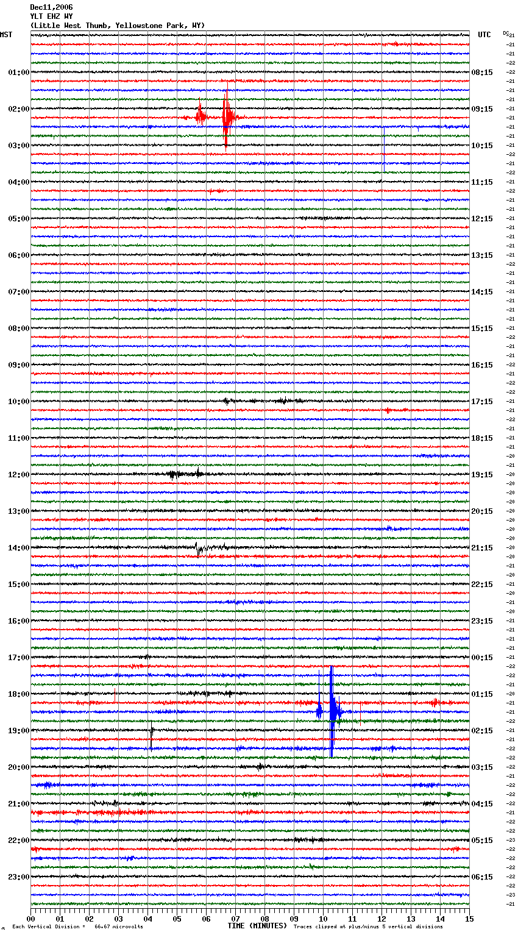Click the 21:00 MST time label
The height and width of the screenshot is (935, 518).
(19, 804)
